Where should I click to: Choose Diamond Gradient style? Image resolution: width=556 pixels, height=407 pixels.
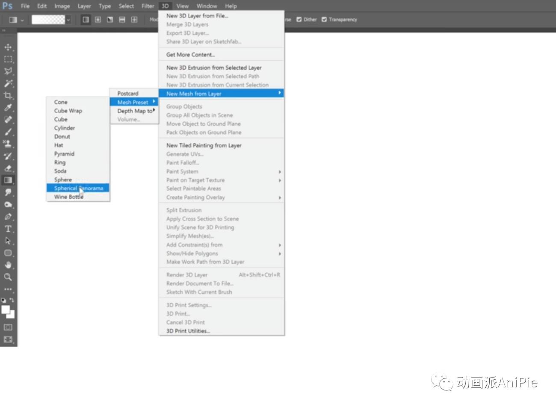click(134, 20)
